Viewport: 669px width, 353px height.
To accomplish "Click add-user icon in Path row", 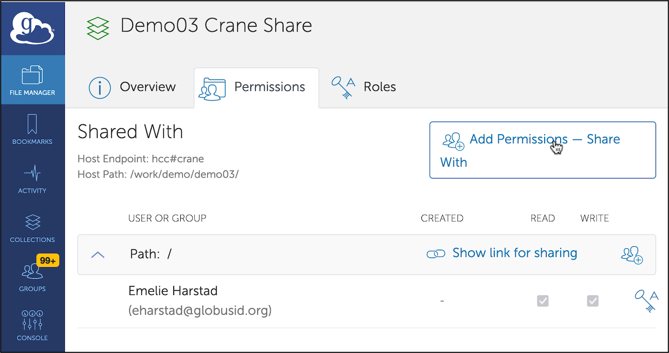I will pos(632,254).
